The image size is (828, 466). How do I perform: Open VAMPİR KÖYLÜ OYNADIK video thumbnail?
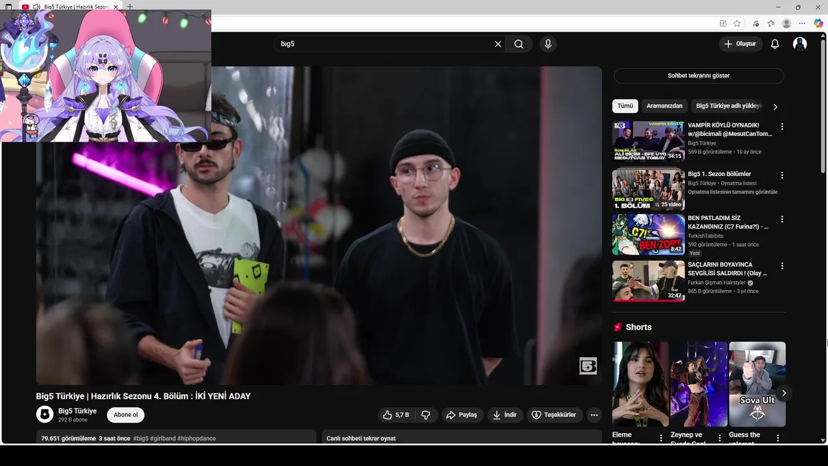click(648, 141)
